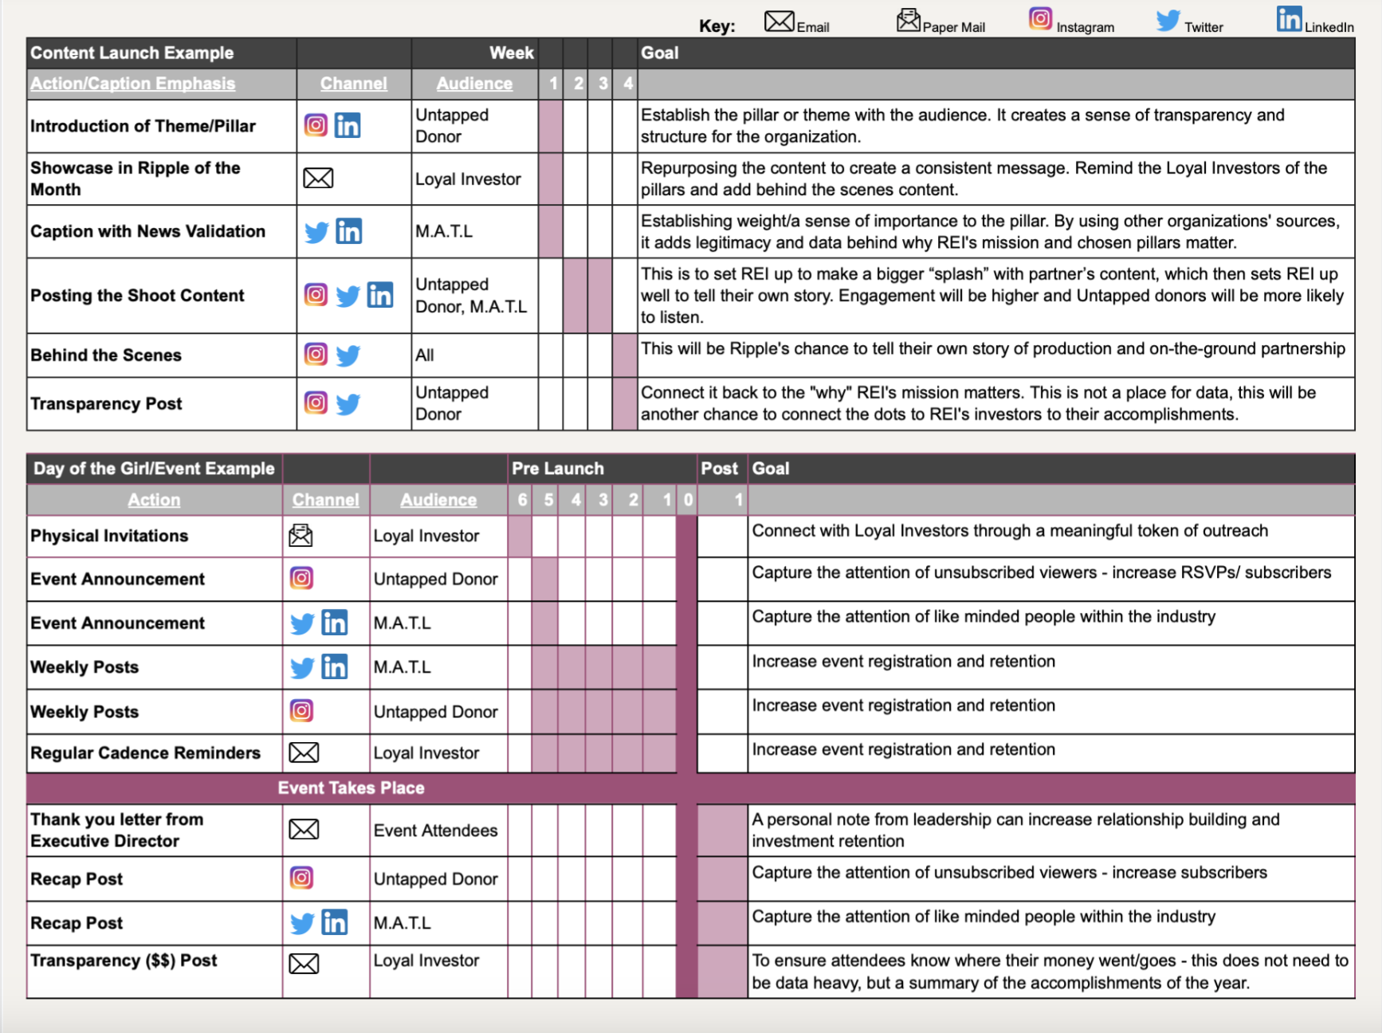The height and width of the screenshot is (1033, 1382).
Task: Click the Posting the Shoot Content cell
Action: 162,296
